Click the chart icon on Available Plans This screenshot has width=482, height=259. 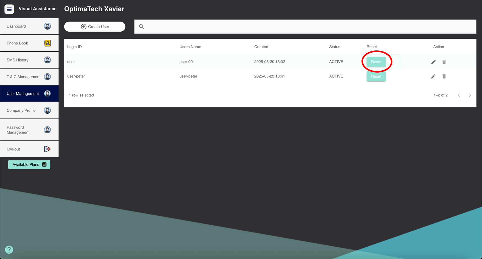tap(44, 164)
